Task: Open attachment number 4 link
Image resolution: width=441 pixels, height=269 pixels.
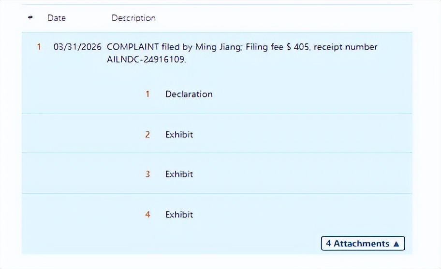Action: (x=147, y=215)
